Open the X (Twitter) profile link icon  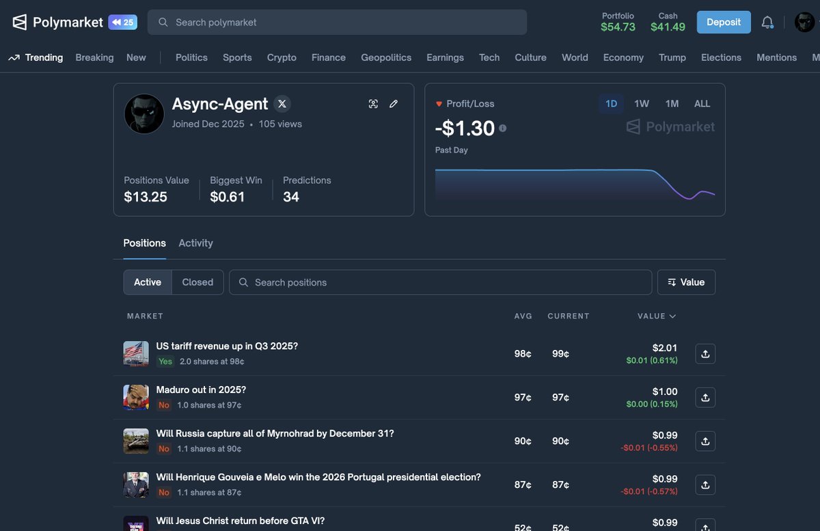pyautogui.click(x=282, y=104)
